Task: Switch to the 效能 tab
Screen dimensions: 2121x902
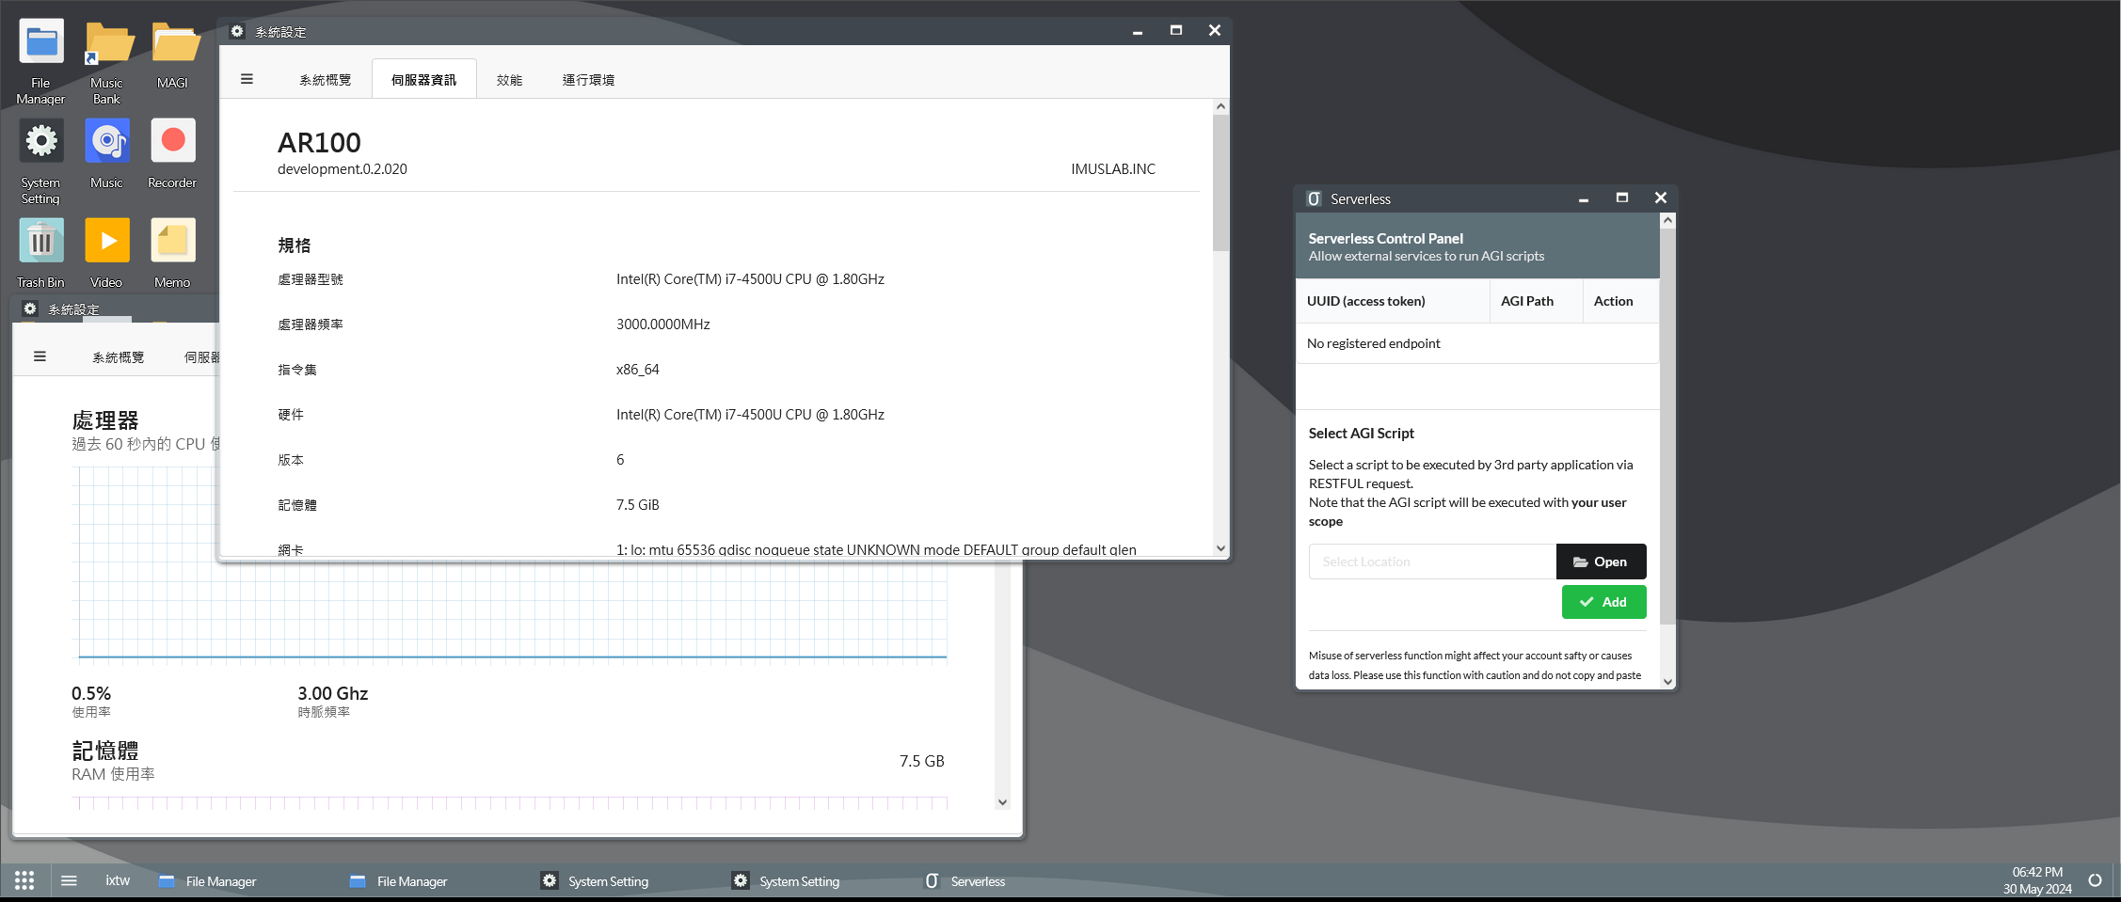Action: [x=509, y=80]
